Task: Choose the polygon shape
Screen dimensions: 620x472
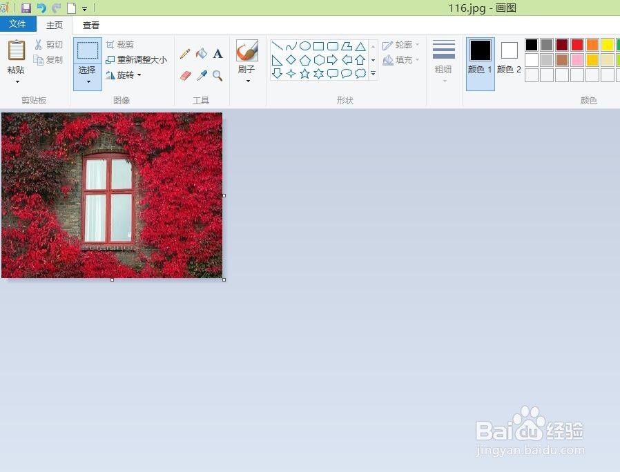Action: (x=347, y=46)
